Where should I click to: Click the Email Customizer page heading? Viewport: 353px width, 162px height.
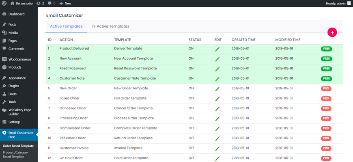tap(65, 15)
